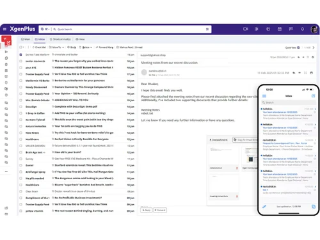320x240 pixels.
Task: Open 'How old is your brain?' email
Action: tap(68, 152)
